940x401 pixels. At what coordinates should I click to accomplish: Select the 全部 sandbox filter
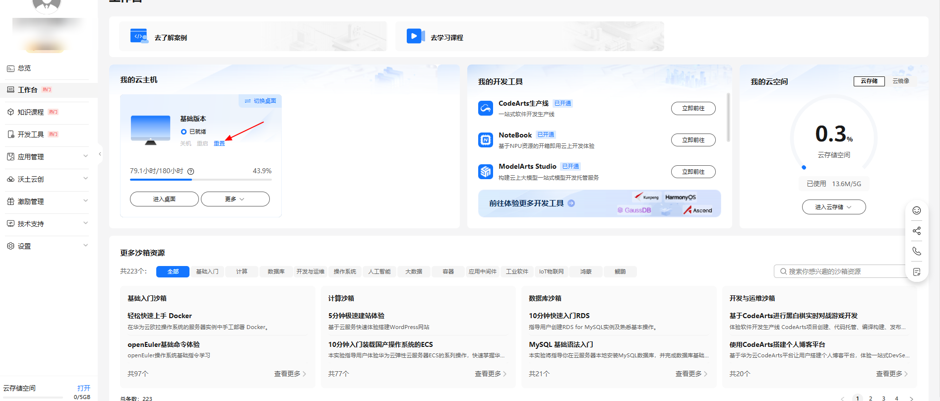point(173,271)
